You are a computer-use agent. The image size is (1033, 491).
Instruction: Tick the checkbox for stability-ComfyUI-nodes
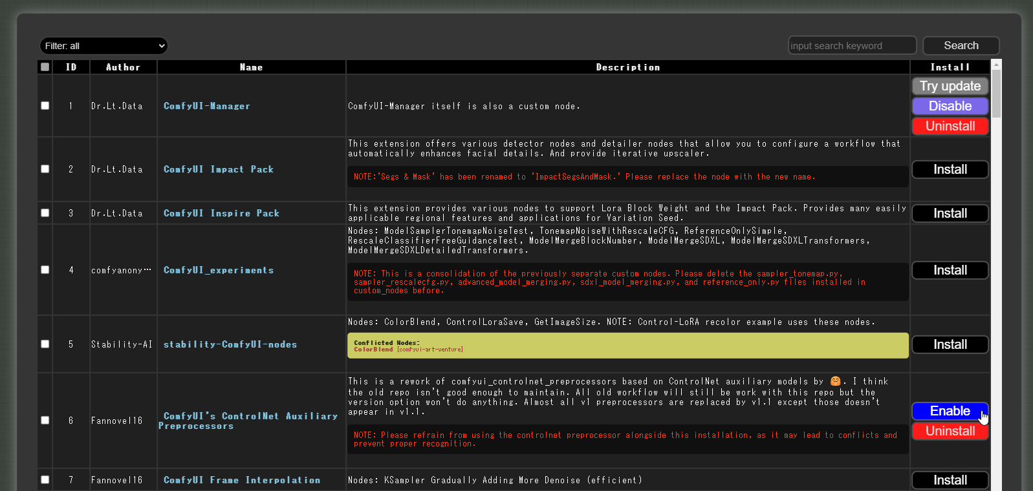click(x=45, y=344)
